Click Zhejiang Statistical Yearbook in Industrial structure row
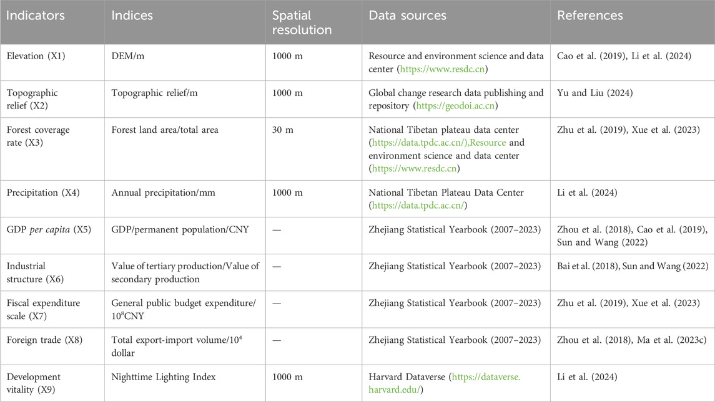This screenshot has height=402, width=715. coord(455,267)
